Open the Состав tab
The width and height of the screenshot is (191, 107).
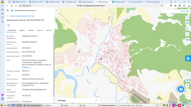point(48,30)
